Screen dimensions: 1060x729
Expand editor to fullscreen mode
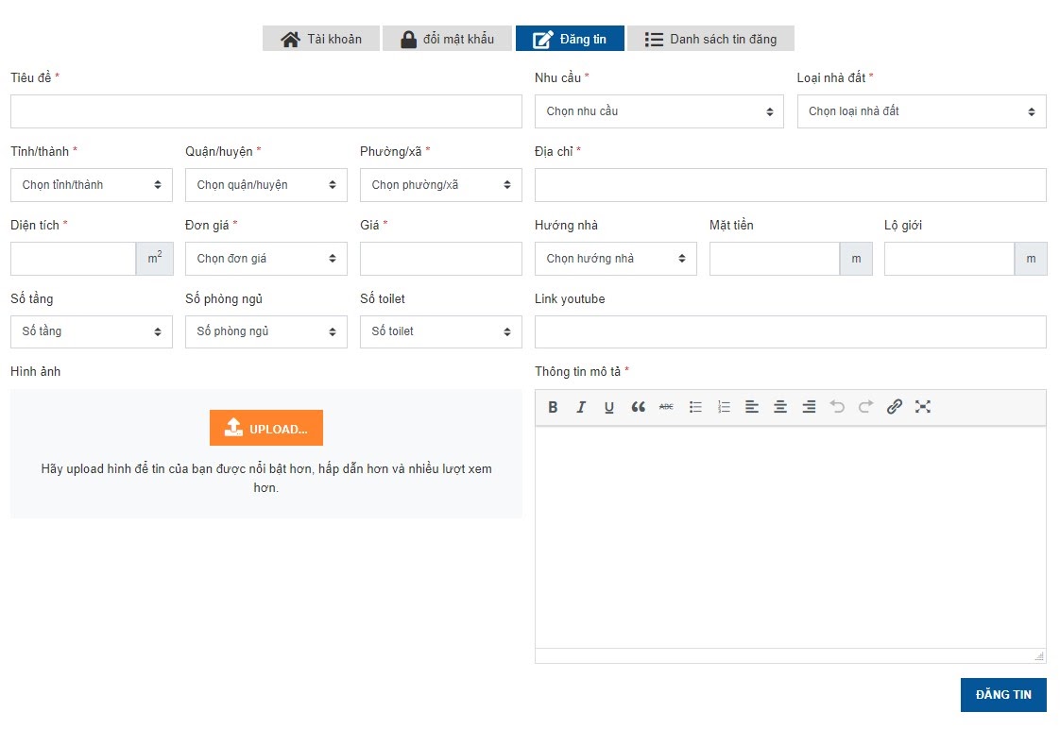(923, 407)
